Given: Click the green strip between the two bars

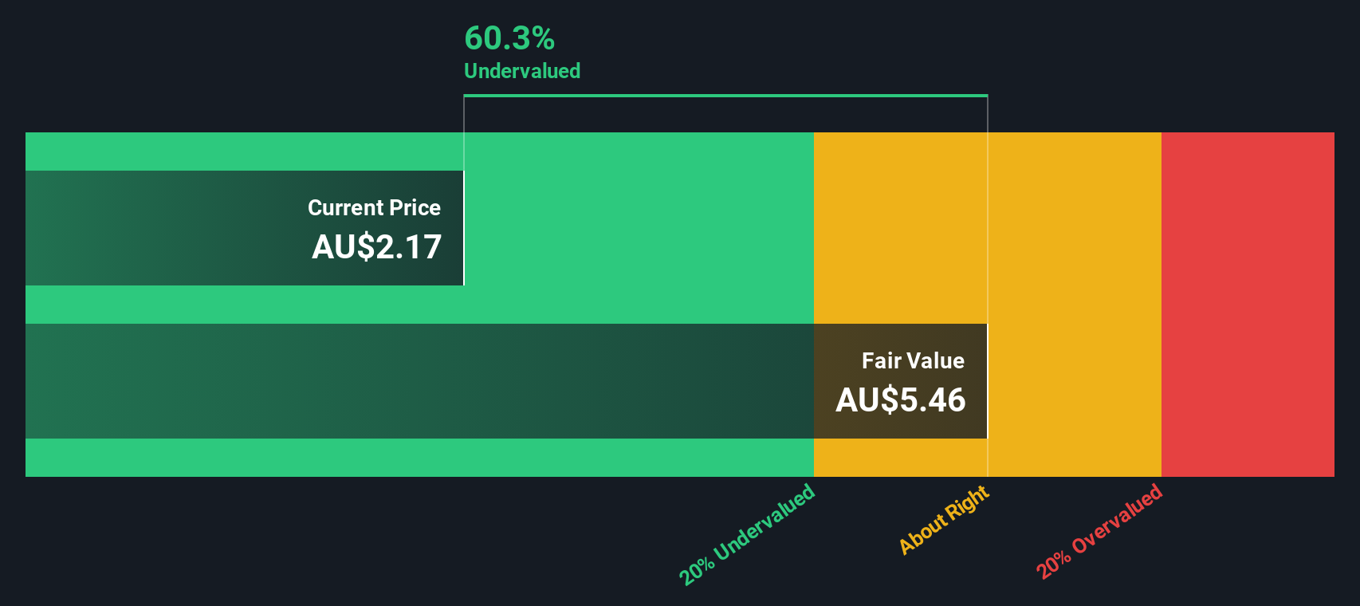Looking at the screenshot, I should [x=419, y=305].
